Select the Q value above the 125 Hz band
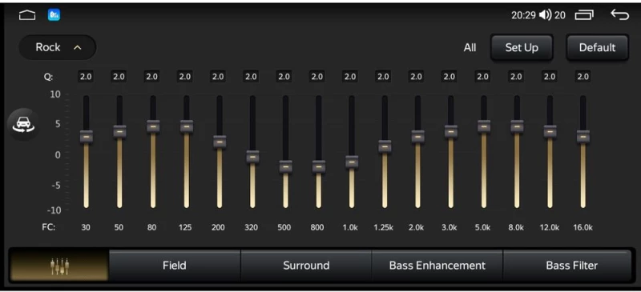The width and height of the screenshot is (641, 292). (185, 76)
